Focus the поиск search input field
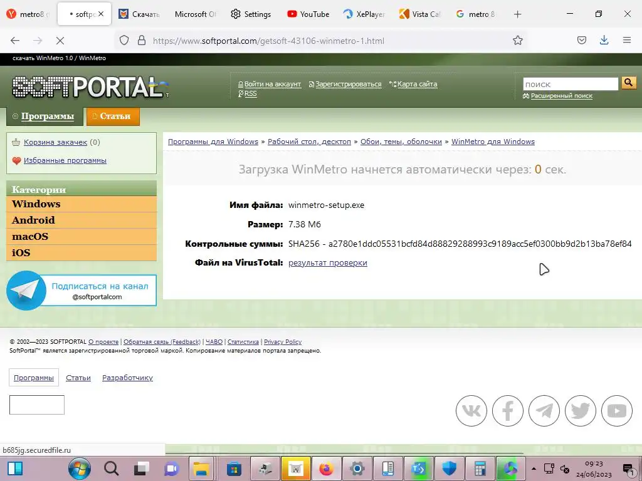Viewport: 642px width, 481px height. (x=571, y=84)
